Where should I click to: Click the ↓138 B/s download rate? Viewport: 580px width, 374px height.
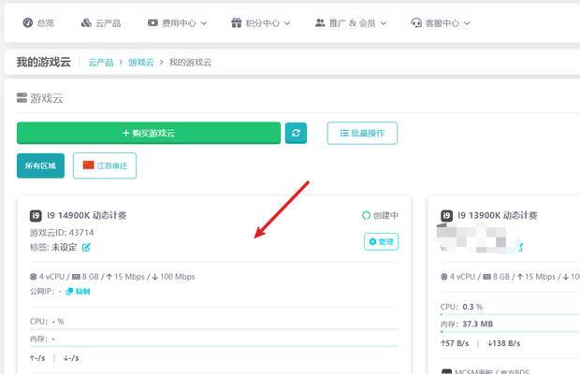pos(504,343)
